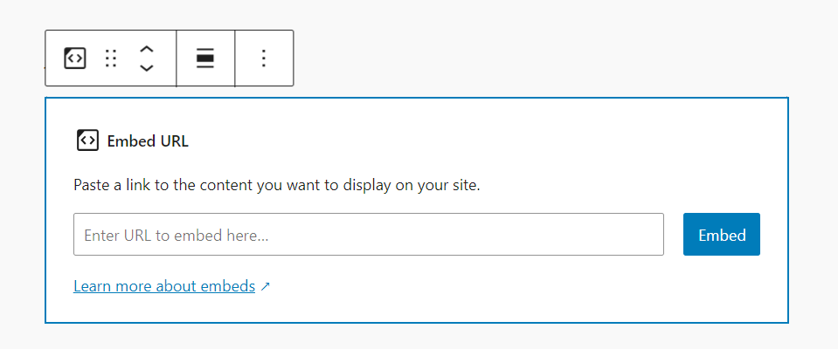The image size is (838, 349).
Task: Click the divider between movers and alignment button
Action: [x=177, y=58]
